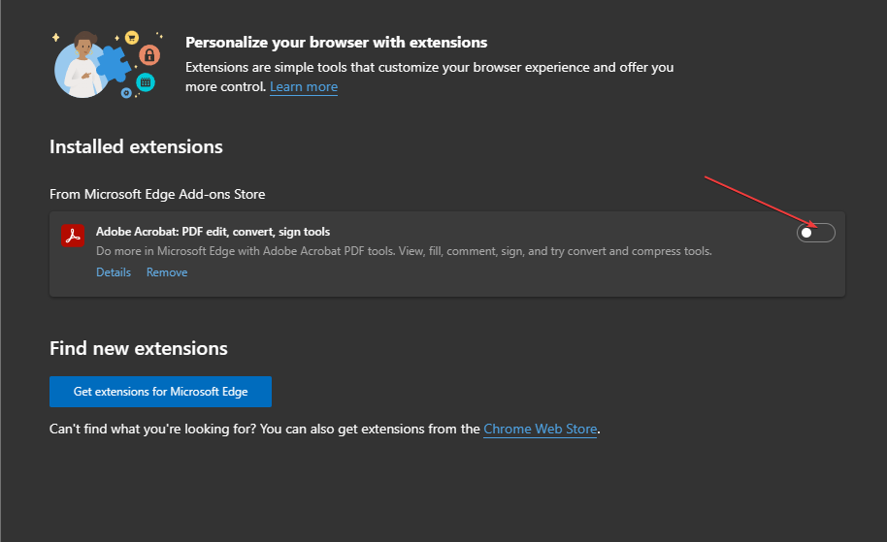The width and height of the screenshot is (887, 542).
Task: Click the person in the extensions illustration
Action: click(x=82, y=66)
